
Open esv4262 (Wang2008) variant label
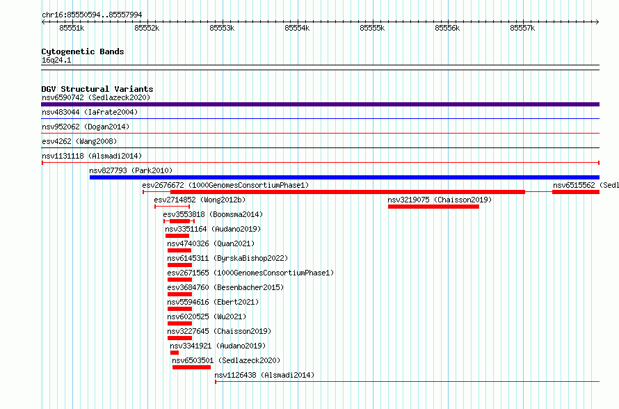79,141
